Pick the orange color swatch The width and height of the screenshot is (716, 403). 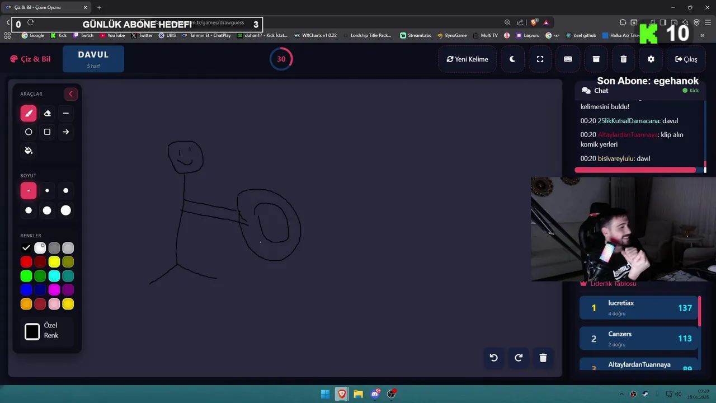click(26, 304)
